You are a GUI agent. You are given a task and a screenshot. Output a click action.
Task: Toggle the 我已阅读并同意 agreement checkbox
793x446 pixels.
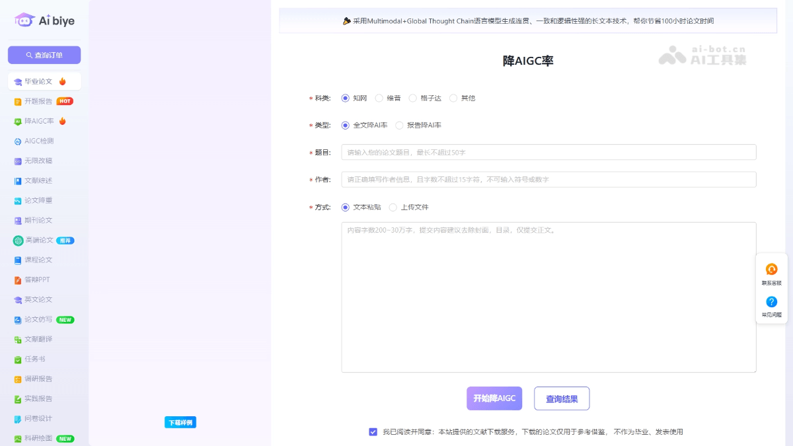(x=373, y=431)
